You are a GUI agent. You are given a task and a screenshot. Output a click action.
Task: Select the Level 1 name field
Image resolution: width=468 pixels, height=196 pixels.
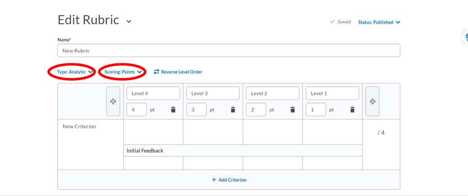pos(332,93)
